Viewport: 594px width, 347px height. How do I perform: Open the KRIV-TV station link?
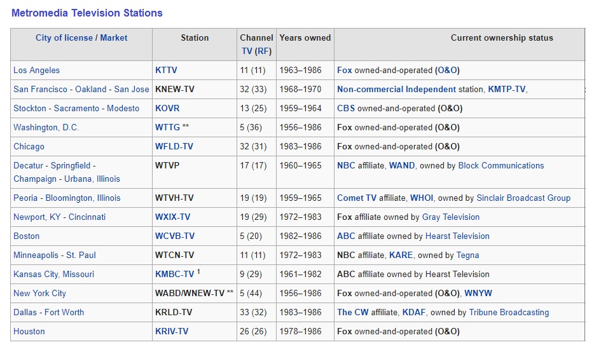point(172,332)
